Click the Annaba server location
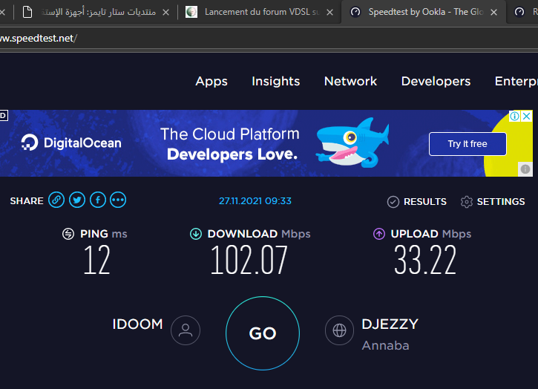Screen dimensions: 538x389 pos(386,345)
